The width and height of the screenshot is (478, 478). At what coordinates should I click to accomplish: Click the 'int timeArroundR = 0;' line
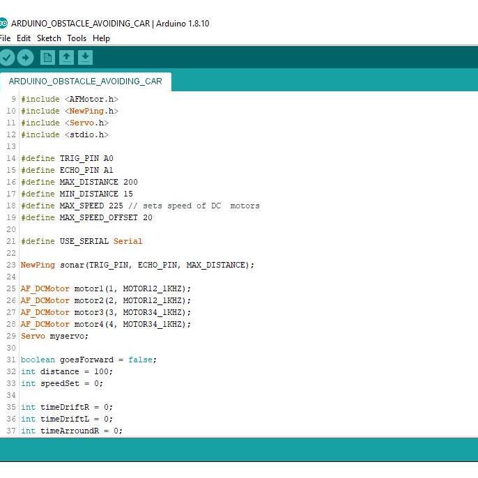tap(72, 431)
